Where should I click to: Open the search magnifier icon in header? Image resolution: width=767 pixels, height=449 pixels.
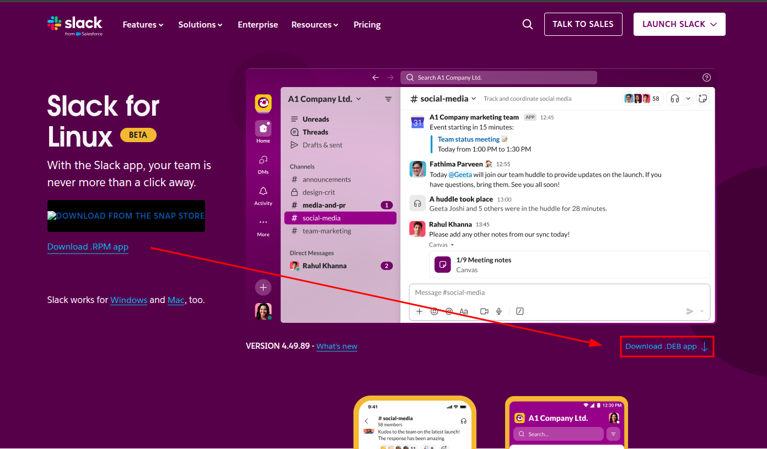[528, 24]
